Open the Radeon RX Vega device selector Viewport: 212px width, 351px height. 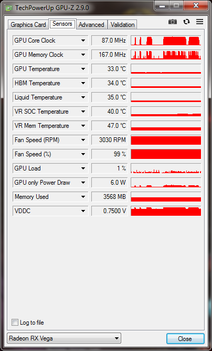coord(64,338)
